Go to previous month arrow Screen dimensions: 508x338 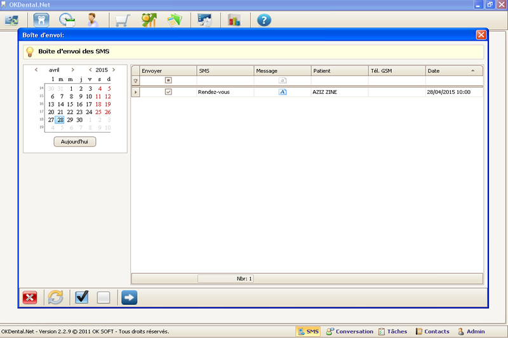pyautogui.click(x=36, y=70)
